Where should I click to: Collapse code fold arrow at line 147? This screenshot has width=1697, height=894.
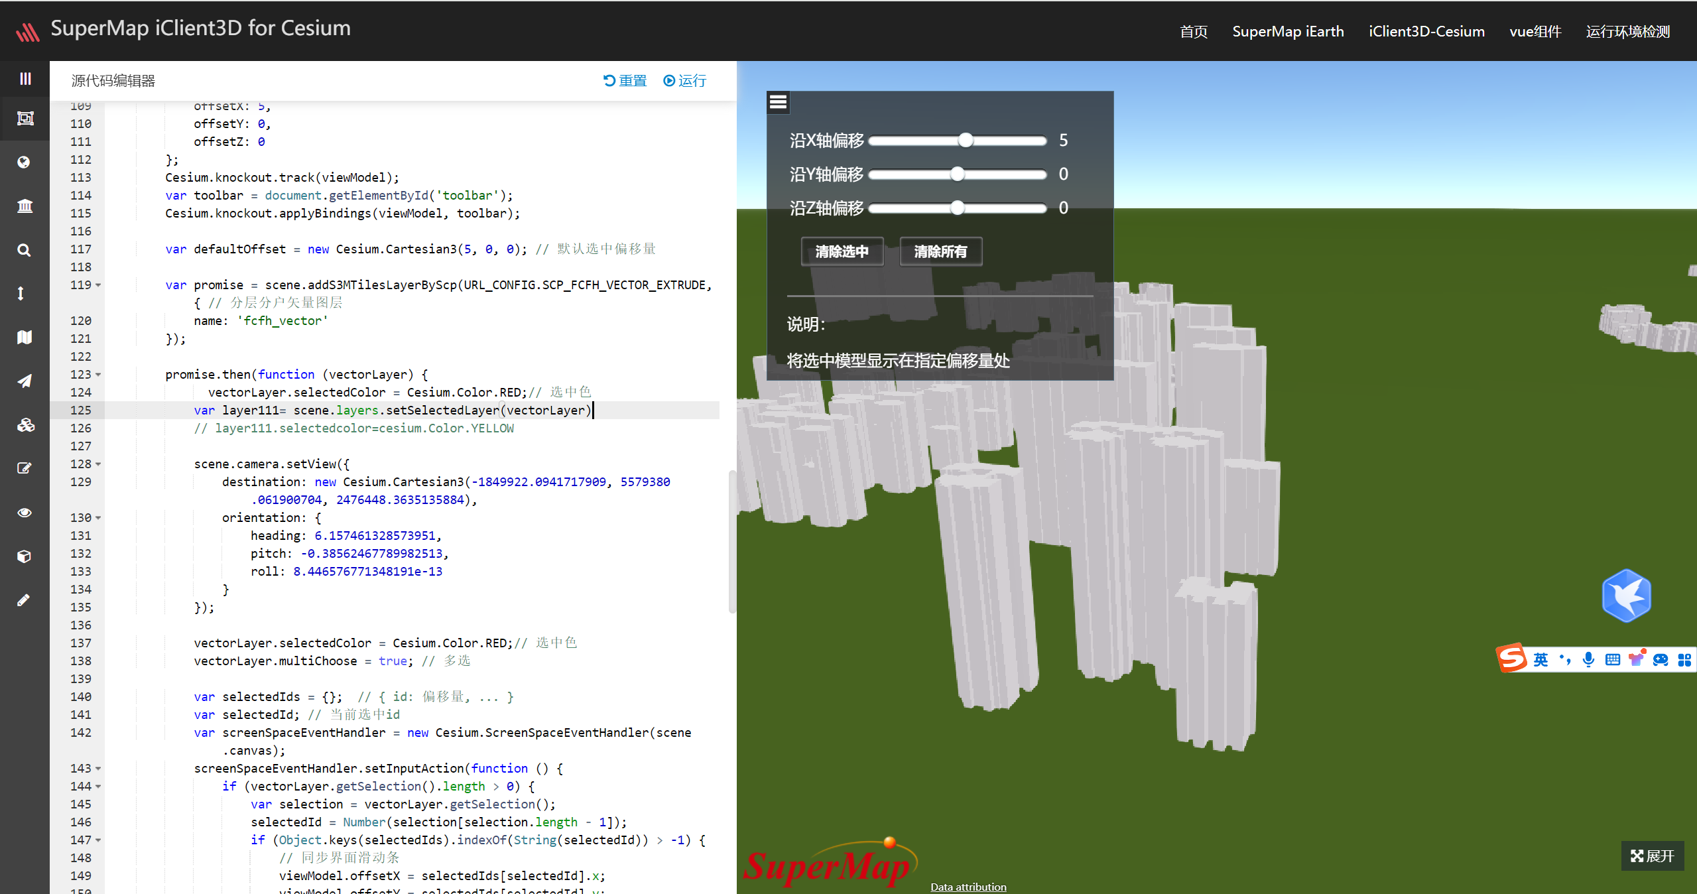point(98,840)
